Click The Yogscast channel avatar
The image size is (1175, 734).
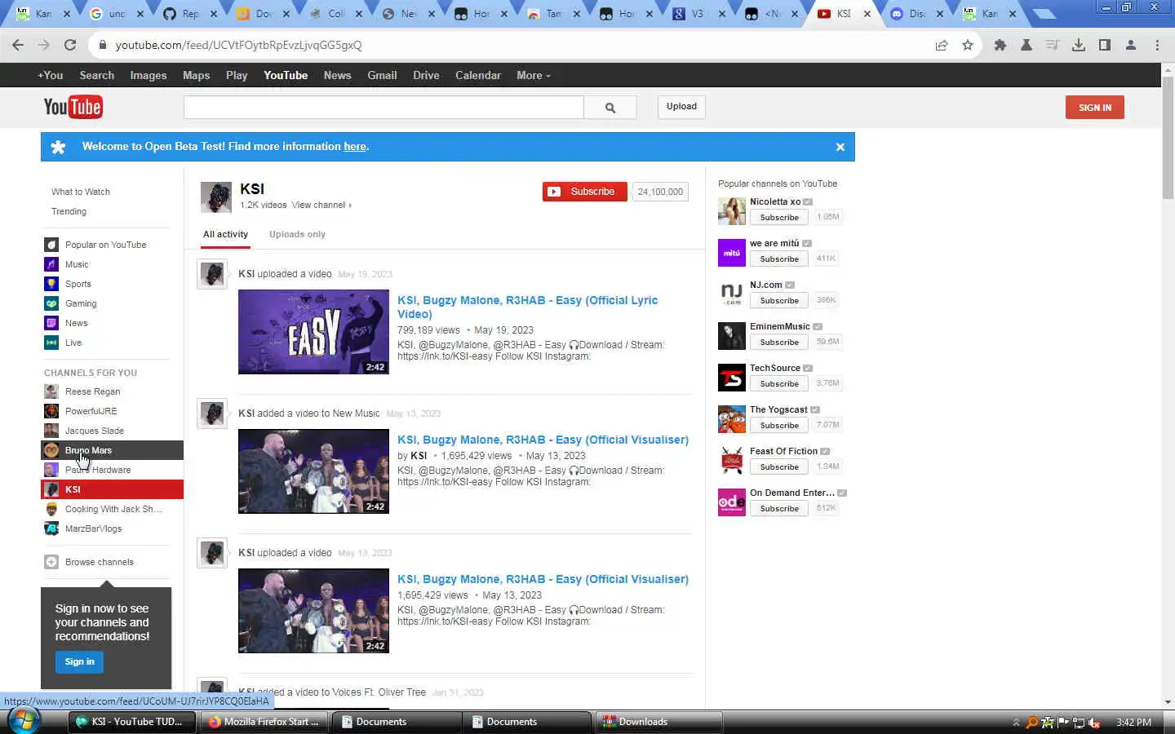coord(732,419)
